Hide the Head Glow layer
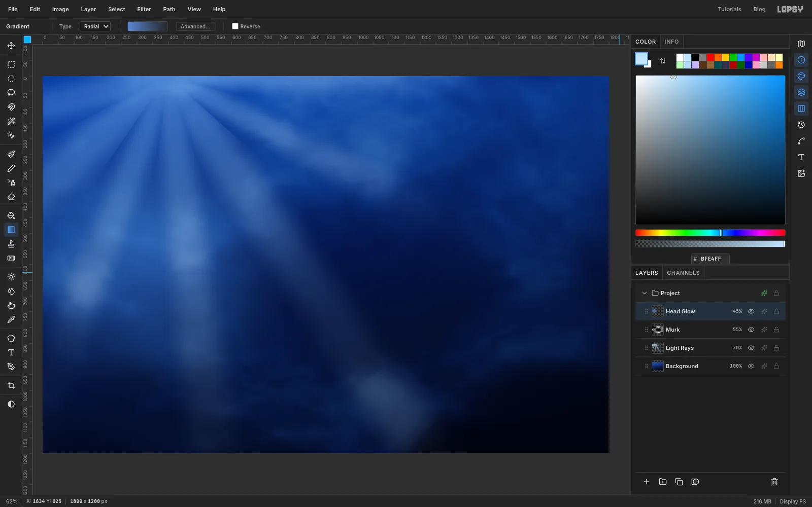 pos(751,311)
